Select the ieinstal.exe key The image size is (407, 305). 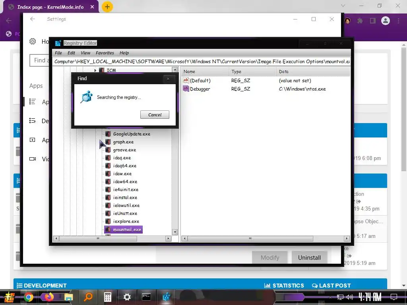click(x=125, y=198)
